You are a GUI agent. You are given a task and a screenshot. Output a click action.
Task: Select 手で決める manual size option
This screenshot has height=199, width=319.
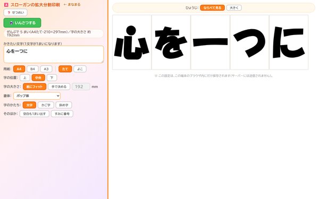(x=59, y=86)
